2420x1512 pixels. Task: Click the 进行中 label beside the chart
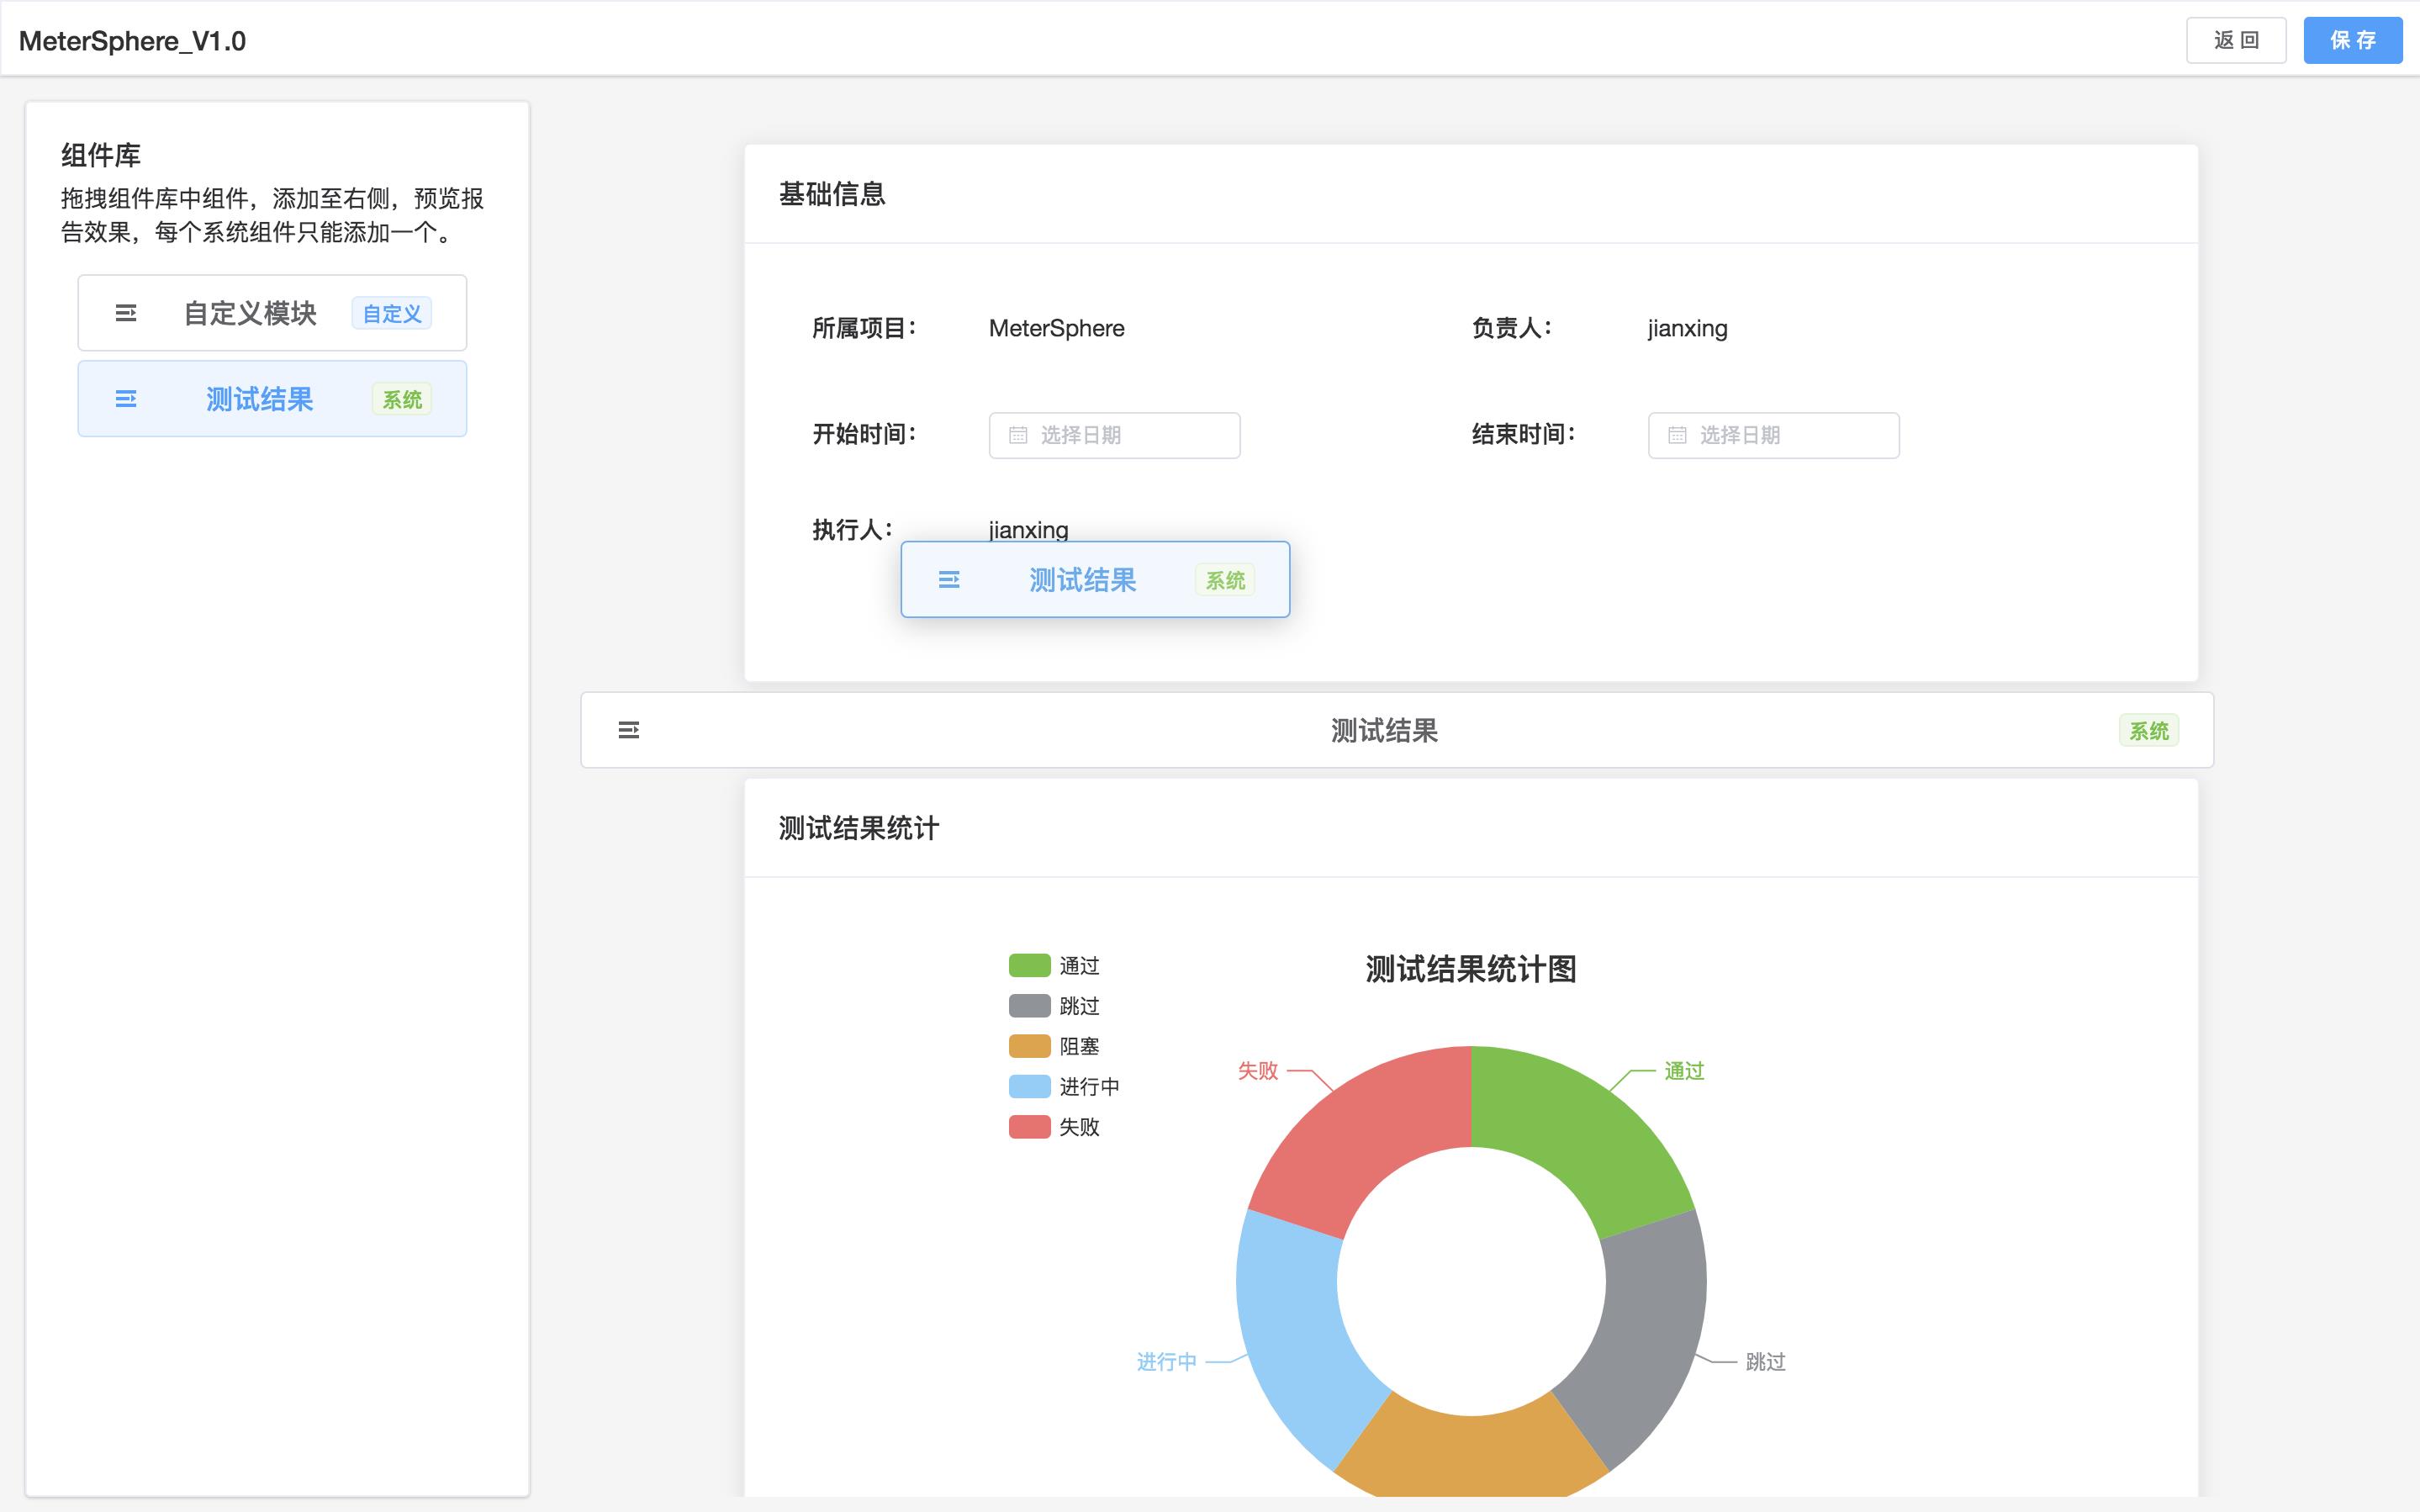1166,1362
